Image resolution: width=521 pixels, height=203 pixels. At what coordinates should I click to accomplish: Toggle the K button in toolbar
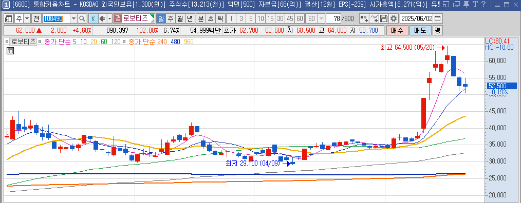93,18
